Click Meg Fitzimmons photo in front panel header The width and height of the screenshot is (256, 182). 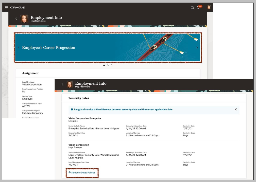[x=70, y=84]
